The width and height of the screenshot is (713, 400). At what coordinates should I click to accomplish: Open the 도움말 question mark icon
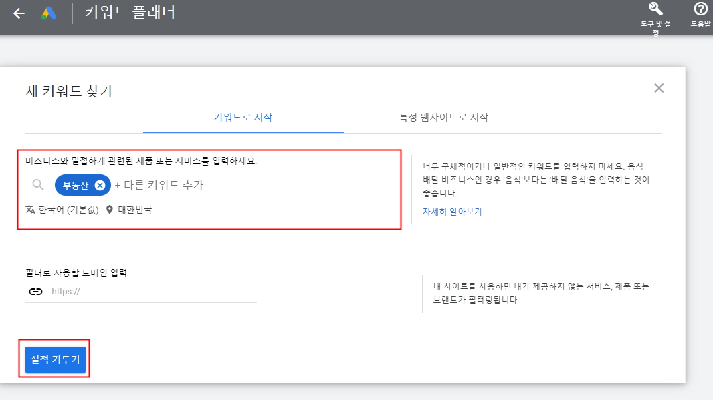pyautogui.click(x=700, y=11)
